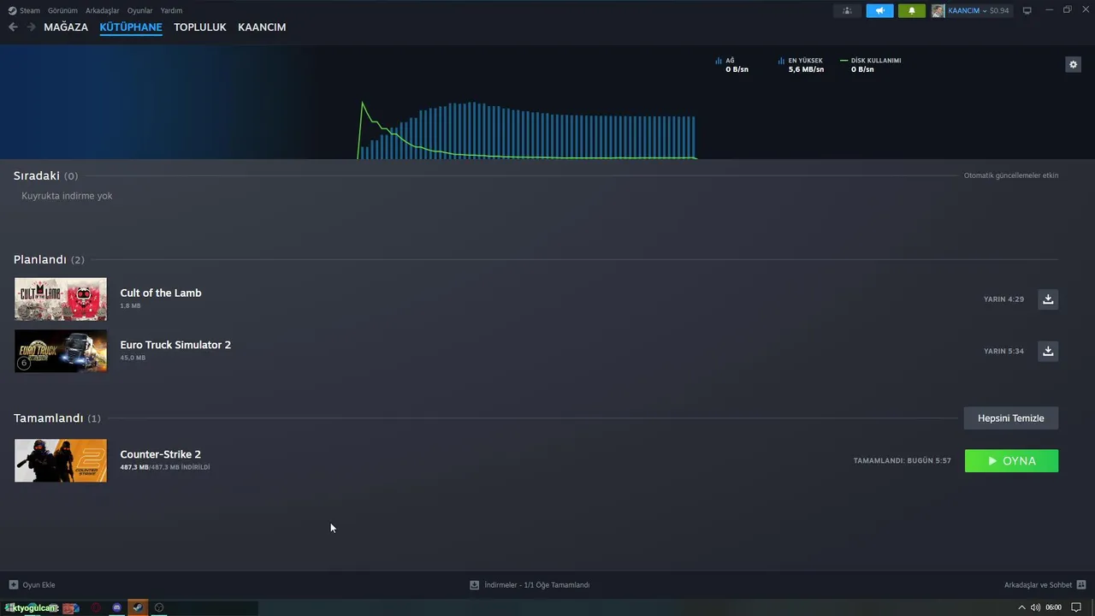
Task: Open download settings gear icon
Action: [1073, 64]
